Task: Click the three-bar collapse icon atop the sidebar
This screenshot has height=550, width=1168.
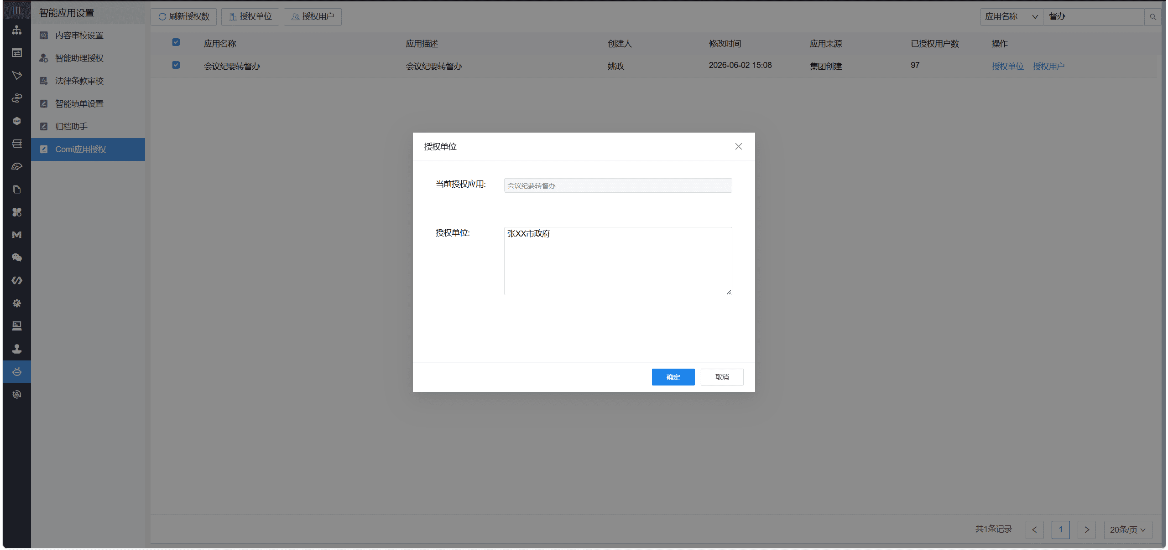Action: [x=17, y=10]
